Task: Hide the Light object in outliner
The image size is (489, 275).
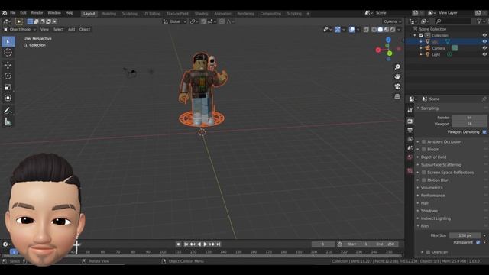Action: (484, 54)
